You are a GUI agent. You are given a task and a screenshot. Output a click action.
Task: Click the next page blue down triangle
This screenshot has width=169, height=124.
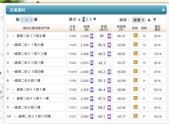pos(95,19)
